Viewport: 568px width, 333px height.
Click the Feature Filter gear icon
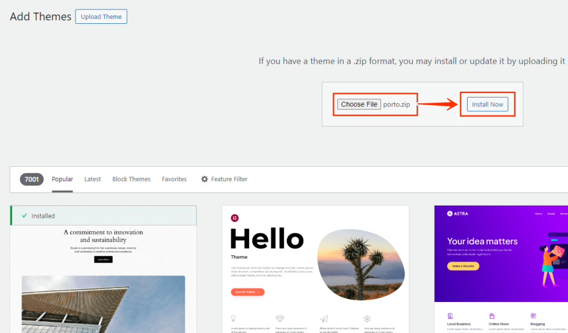pos(205,179)
